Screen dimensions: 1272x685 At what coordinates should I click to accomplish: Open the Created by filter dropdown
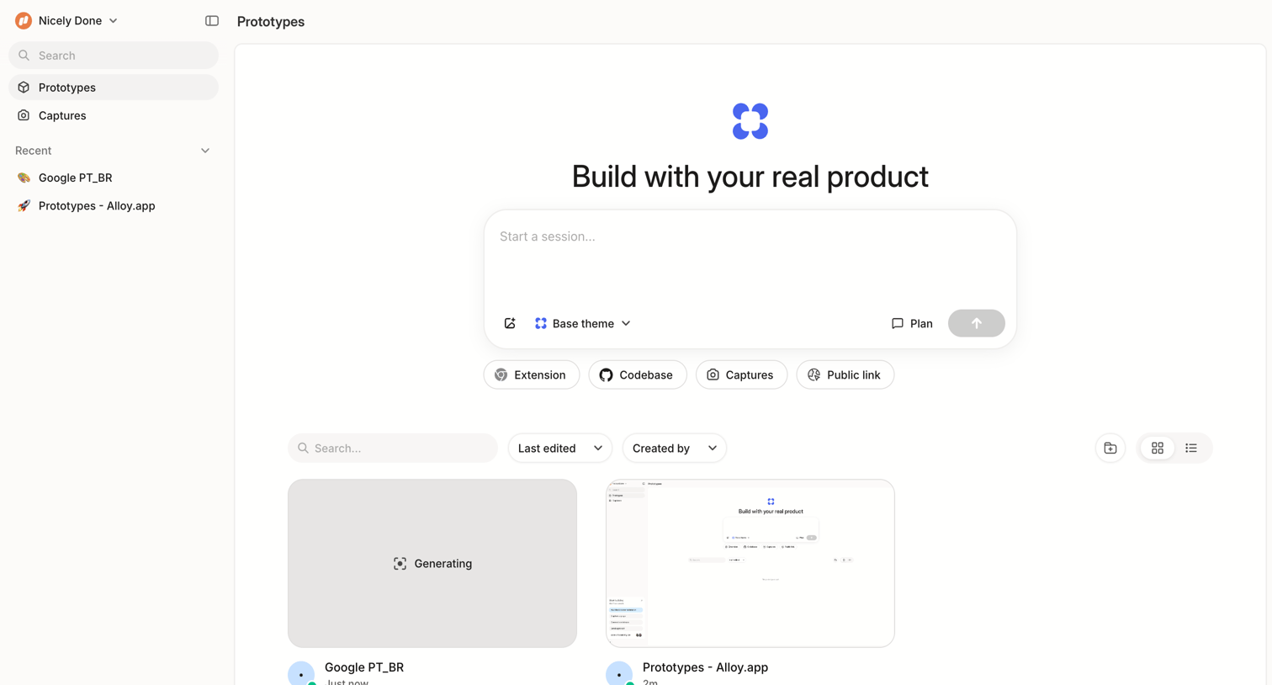(x=675, y=448)
